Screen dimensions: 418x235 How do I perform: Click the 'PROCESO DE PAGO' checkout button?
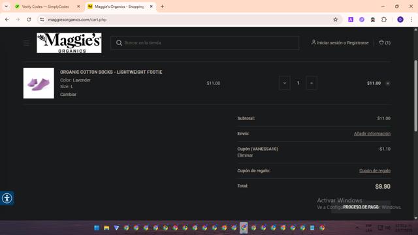[x=361, y=207]
